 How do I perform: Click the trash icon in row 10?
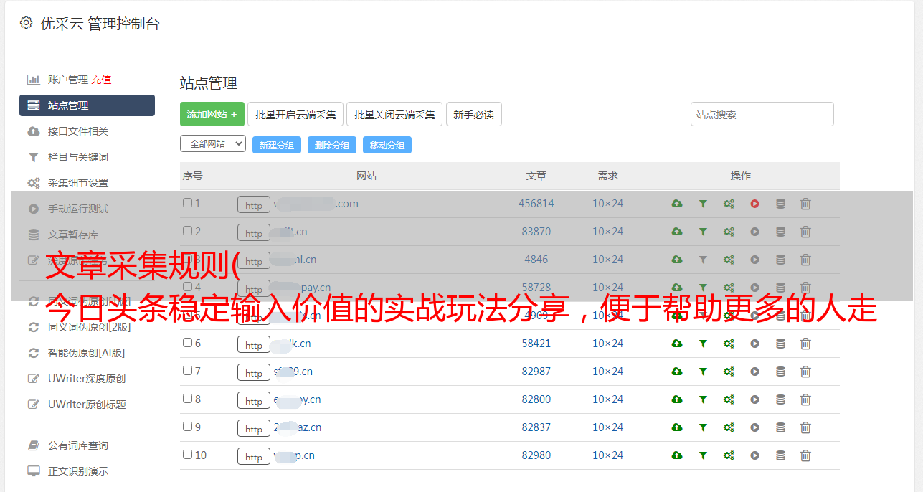[x=805, y=455]
